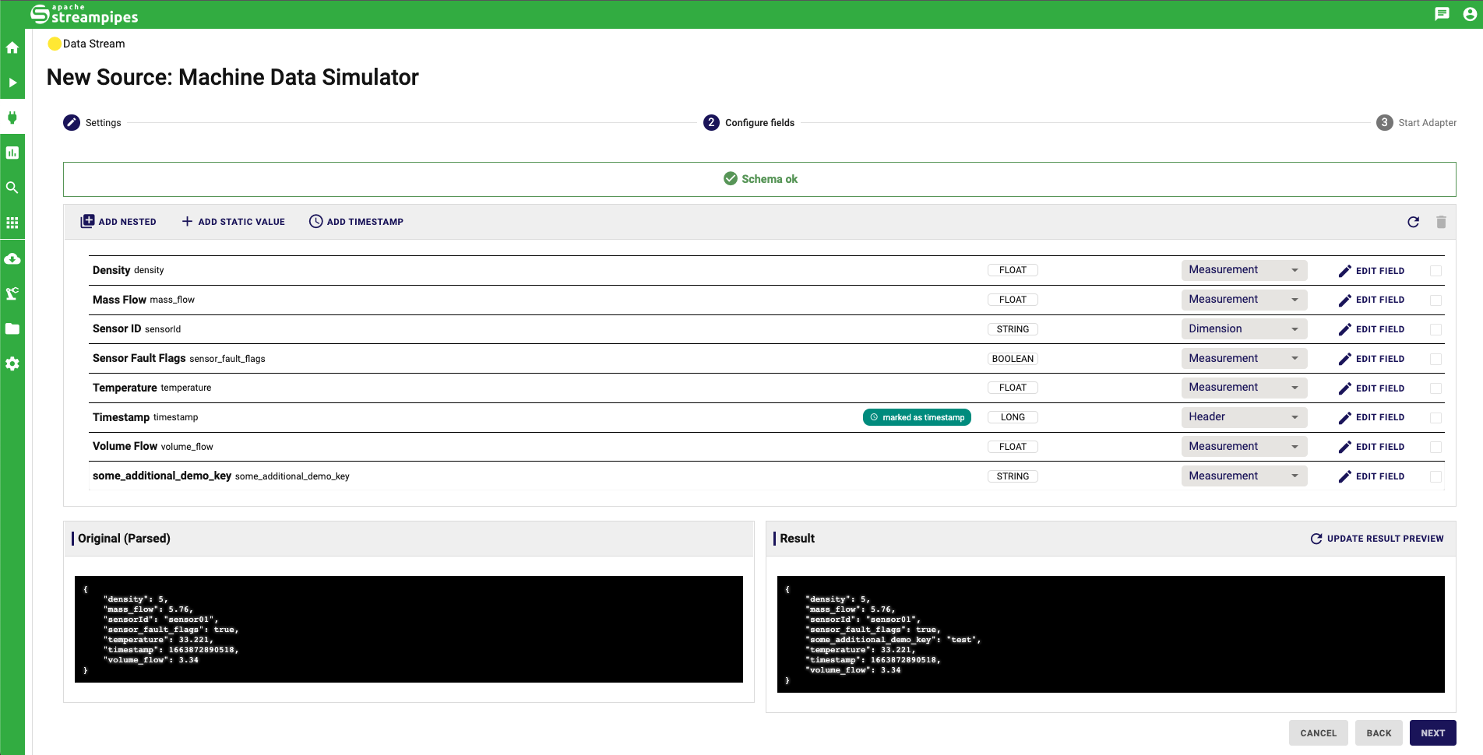The image size is (1483, 755).
Task: Open the Data Explorer search icon
Action: point(12,188)
